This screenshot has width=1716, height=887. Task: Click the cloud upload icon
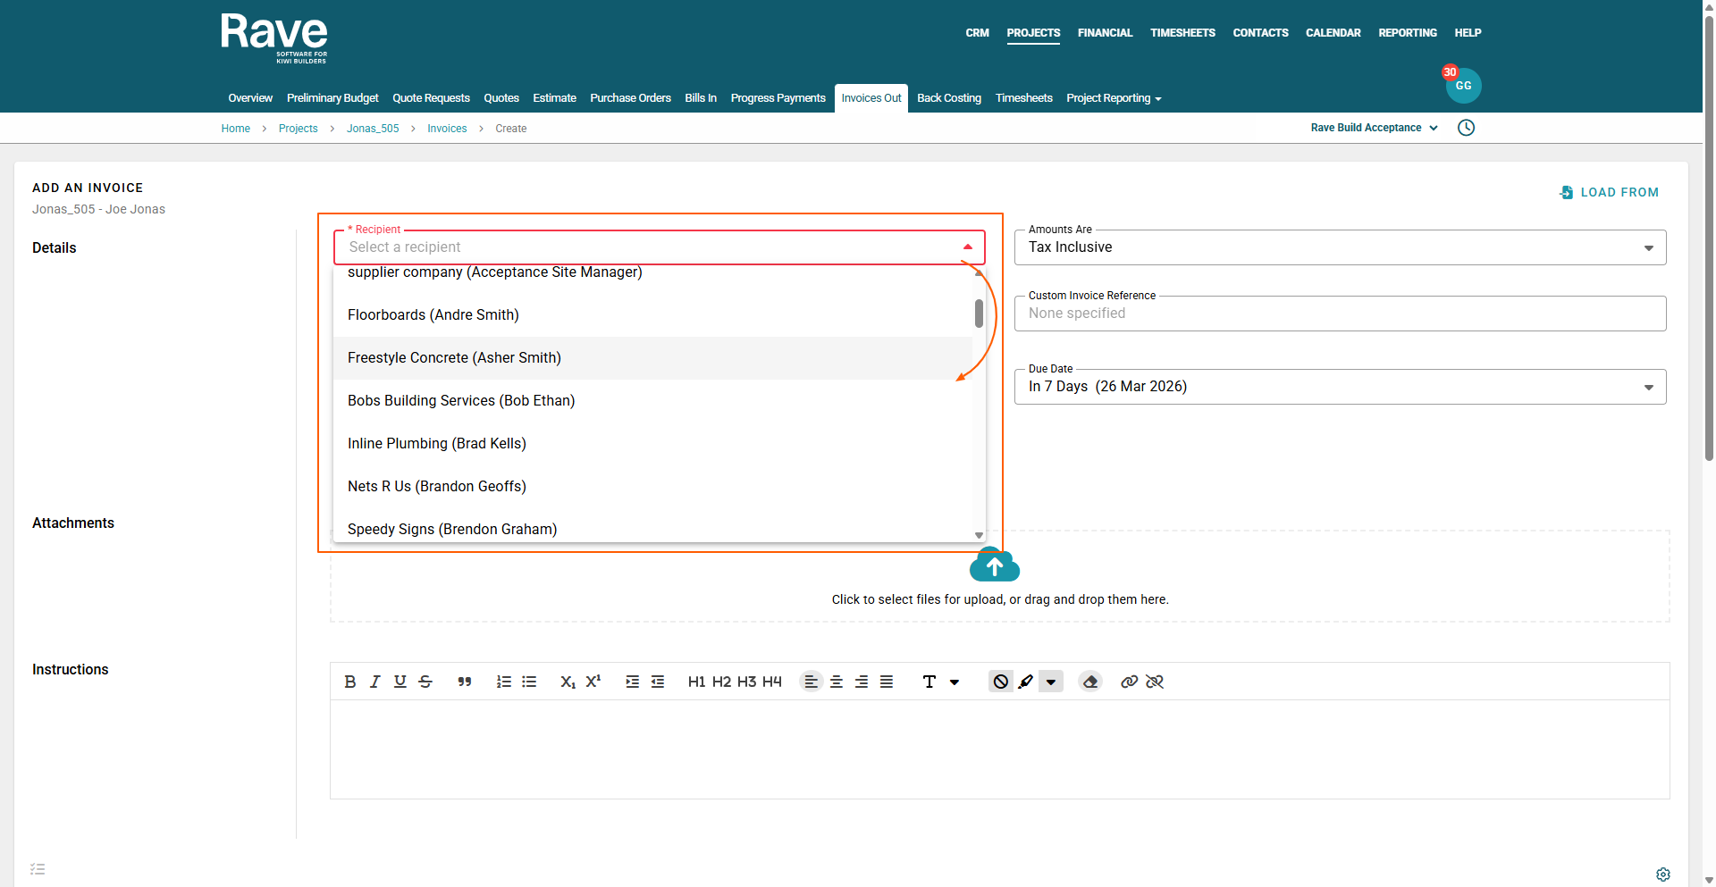coord(995,566)
